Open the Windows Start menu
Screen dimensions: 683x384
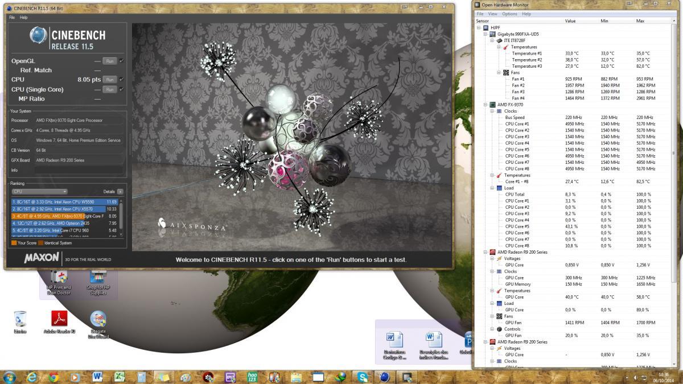10,377
